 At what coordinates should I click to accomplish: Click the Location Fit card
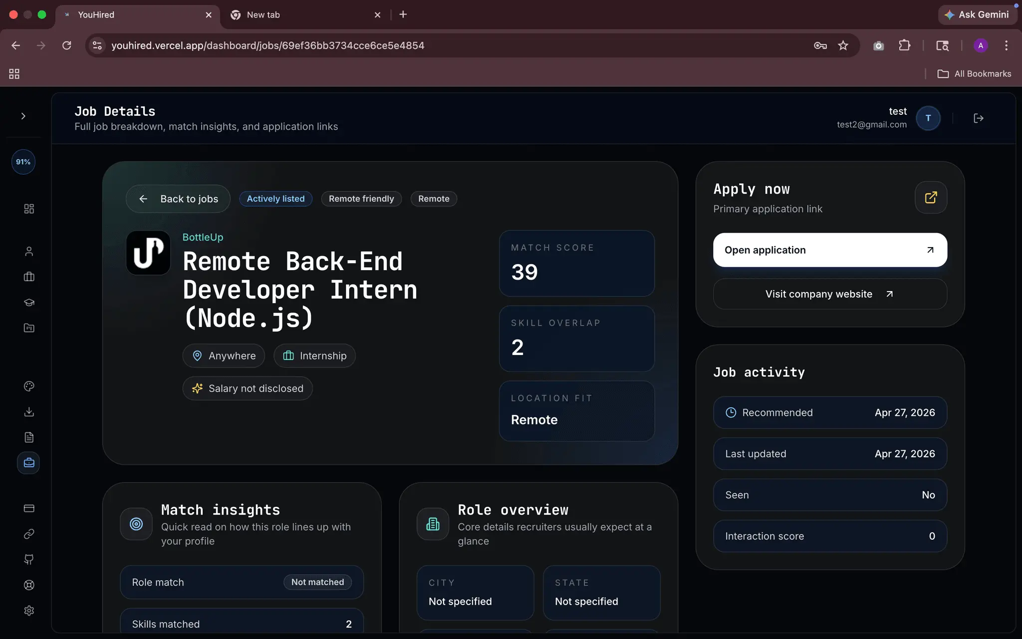tap(577, 411)
